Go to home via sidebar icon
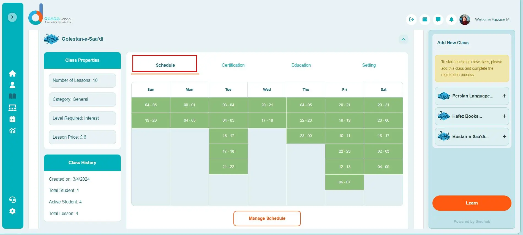Screen dimensions: 523x235 [x=12, y=74]
